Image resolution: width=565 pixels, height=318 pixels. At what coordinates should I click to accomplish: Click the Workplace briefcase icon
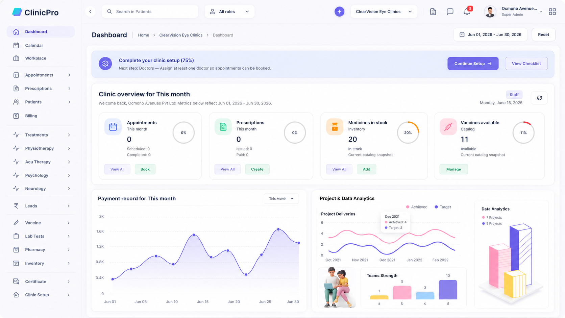(x=16, y=58)
